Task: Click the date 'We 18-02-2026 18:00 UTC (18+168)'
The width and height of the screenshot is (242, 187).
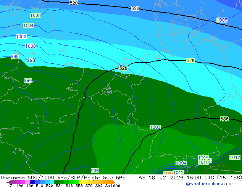Action: point(190,177)
